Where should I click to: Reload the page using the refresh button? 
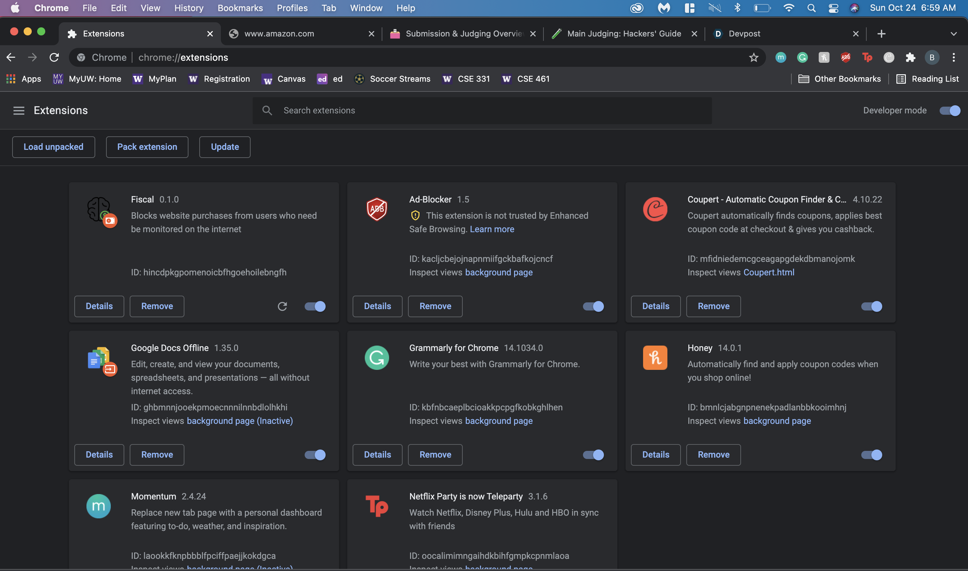(54, 58)
